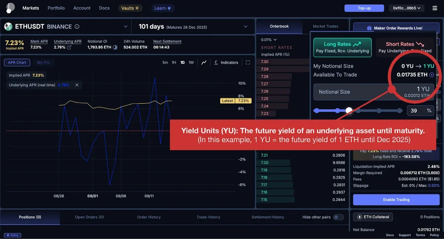Screen dimensions: 444x239
Task: Open the Open Orders tab
Action: click(x=89, y=217)
